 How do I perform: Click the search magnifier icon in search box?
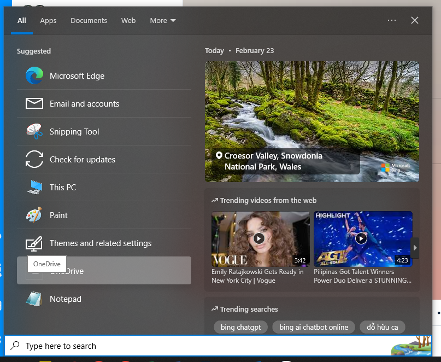(15, 346)
